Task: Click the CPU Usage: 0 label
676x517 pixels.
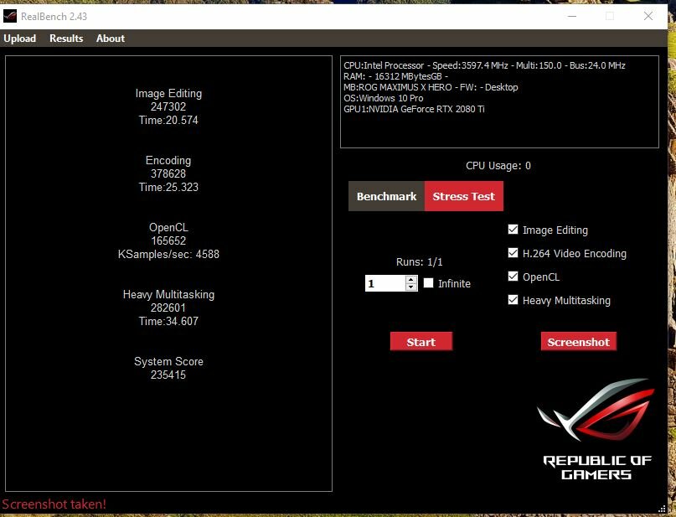Action: tap(498, 166)
